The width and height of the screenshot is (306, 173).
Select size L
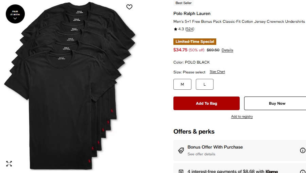pos(205,84)
